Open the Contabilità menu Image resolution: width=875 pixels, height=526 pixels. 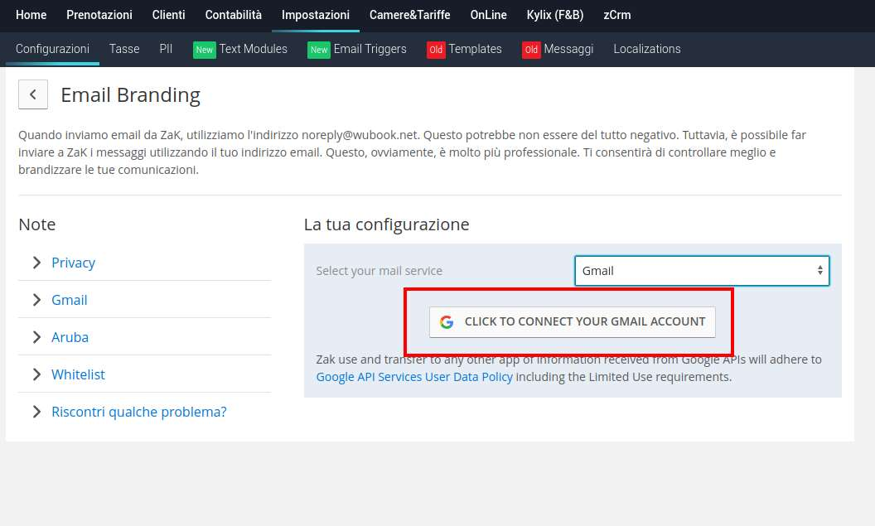234,15
